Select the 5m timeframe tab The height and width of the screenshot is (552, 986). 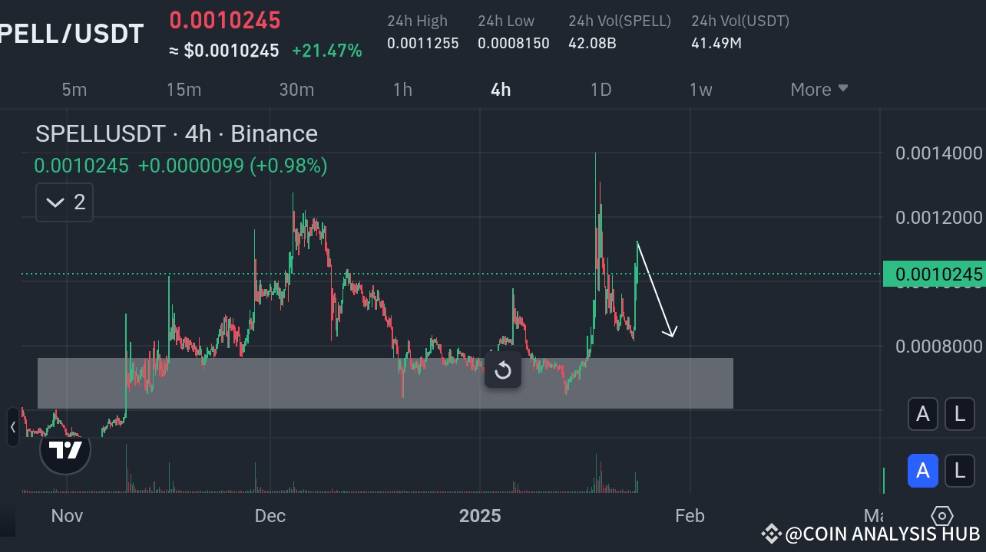(74, 90)
